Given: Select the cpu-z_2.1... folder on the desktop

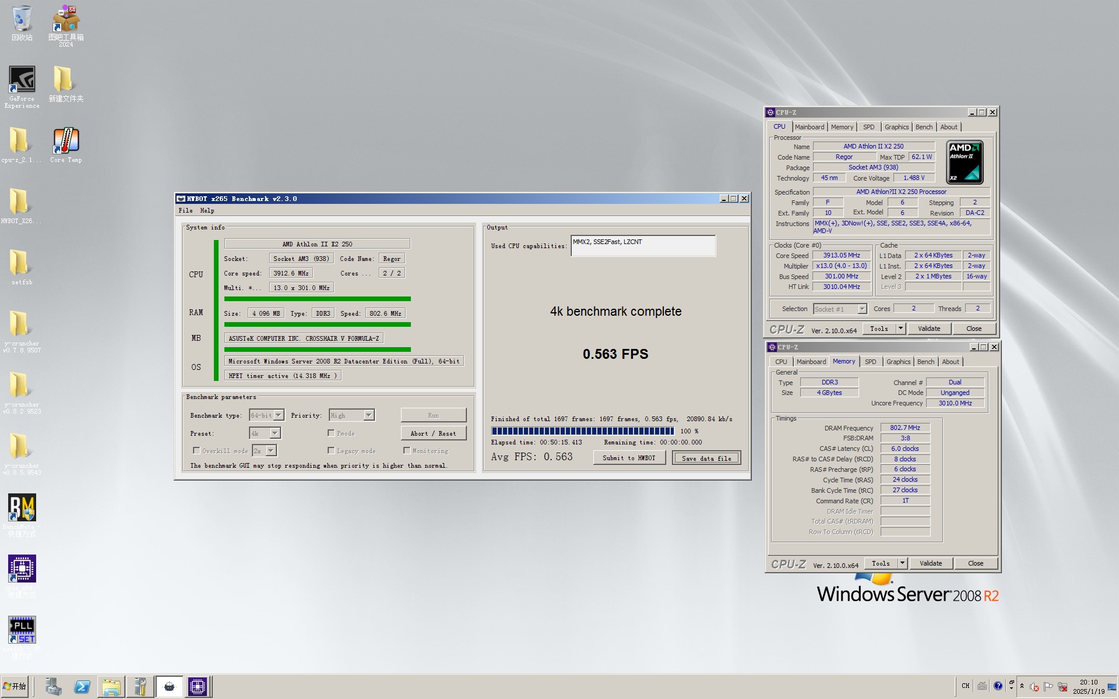Looking at the screenshot, I should point(21,145).
